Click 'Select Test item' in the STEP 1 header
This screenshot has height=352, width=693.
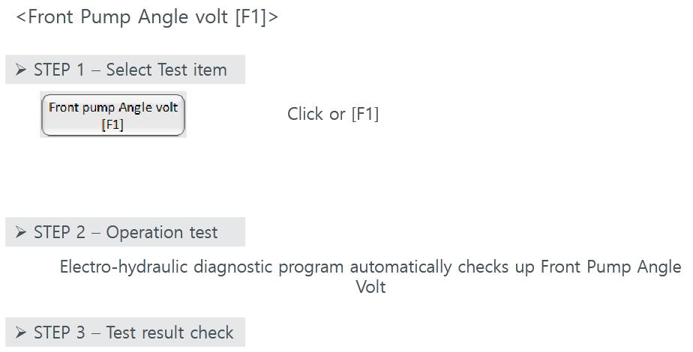pyautogui.click(x=166, y=70)
